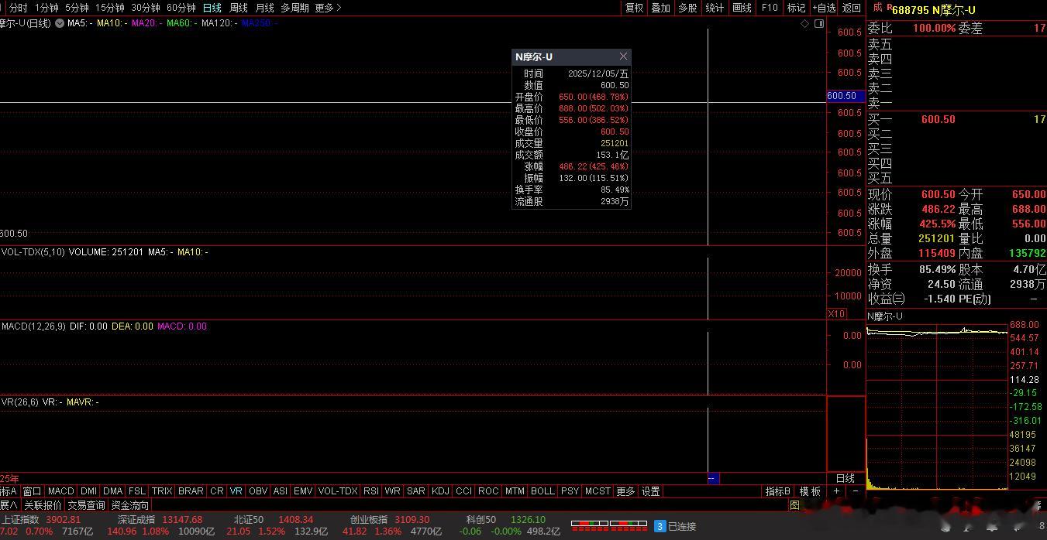Expand 更多 indicators in bottom bar
Screen dimensions: 1047x540
[625, 491]
